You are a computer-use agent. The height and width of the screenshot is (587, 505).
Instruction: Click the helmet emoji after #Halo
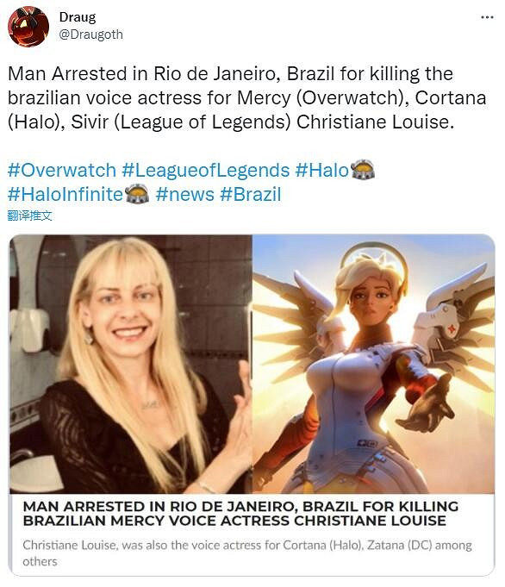pyautogui.click(x=362, y=171)
